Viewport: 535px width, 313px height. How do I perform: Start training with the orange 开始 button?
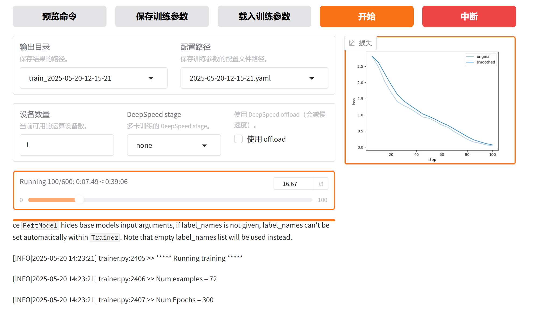(x=366, y=16)
